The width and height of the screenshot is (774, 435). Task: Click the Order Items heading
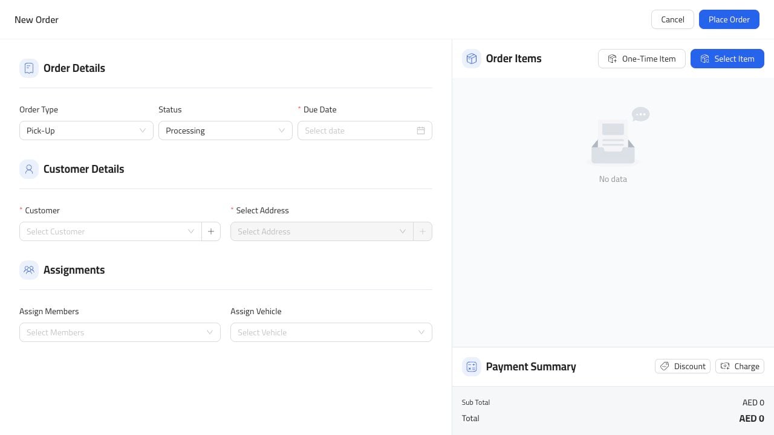click(x=514, y=59)
